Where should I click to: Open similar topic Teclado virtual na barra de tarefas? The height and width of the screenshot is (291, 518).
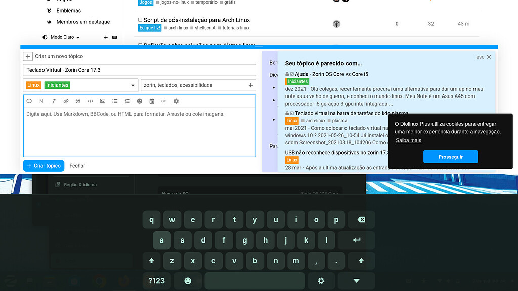coord(352,113)
